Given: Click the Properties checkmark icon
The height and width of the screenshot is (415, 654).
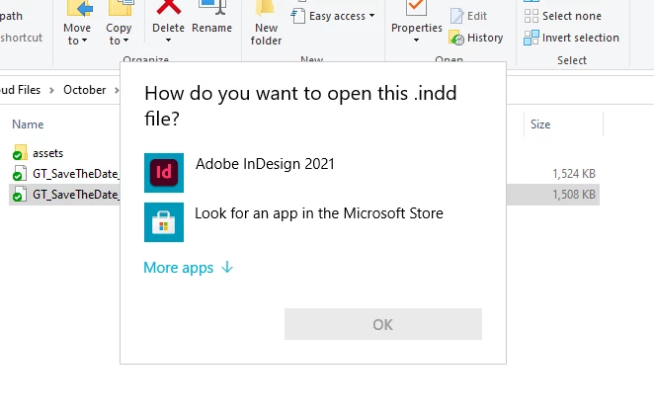Looking at the screenshot, I should click(416, 8).
